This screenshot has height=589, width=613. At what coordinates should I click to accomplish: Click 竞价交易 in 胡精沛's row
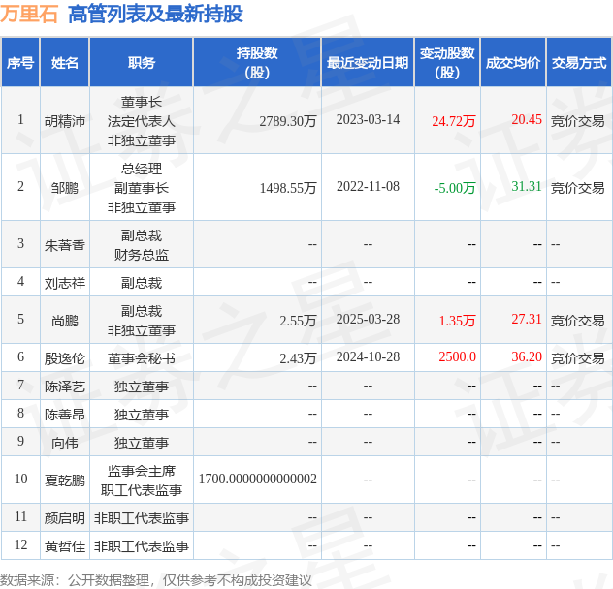578,121
